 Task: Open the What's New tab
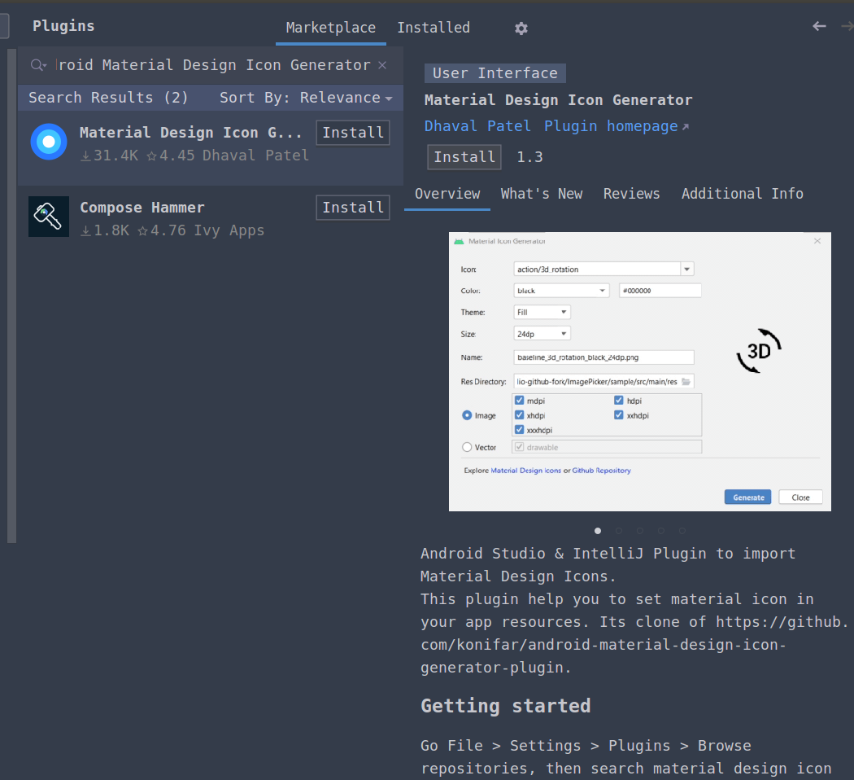(x=542, y=194)
